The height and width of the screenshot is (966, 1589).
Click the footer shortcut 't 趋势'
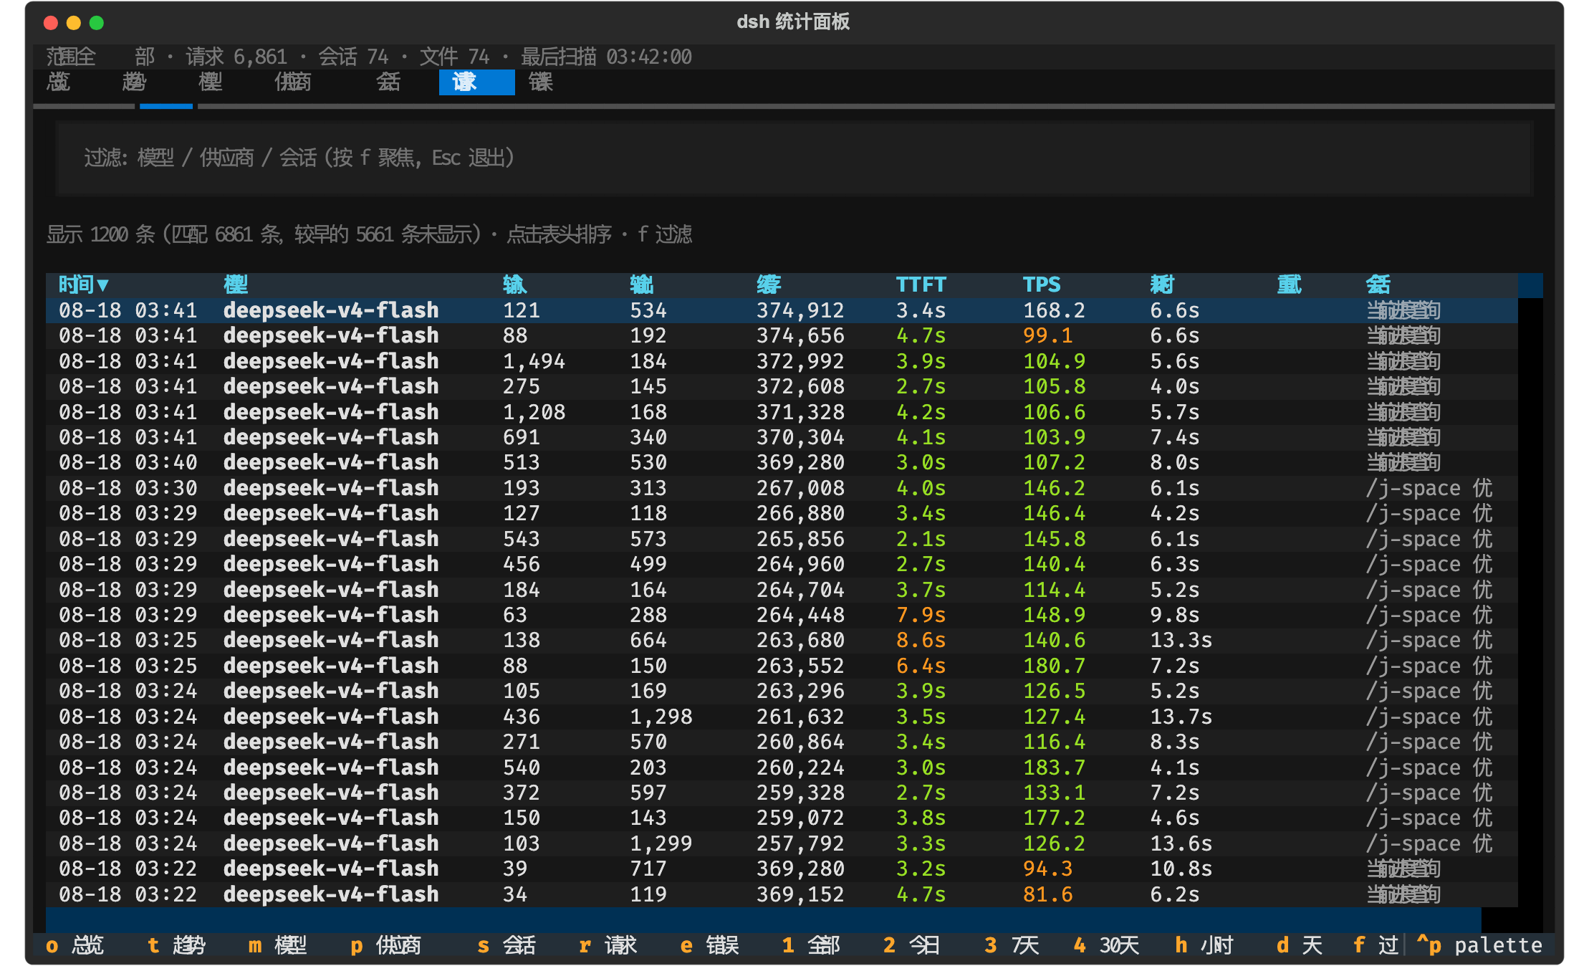coord(176,945)
